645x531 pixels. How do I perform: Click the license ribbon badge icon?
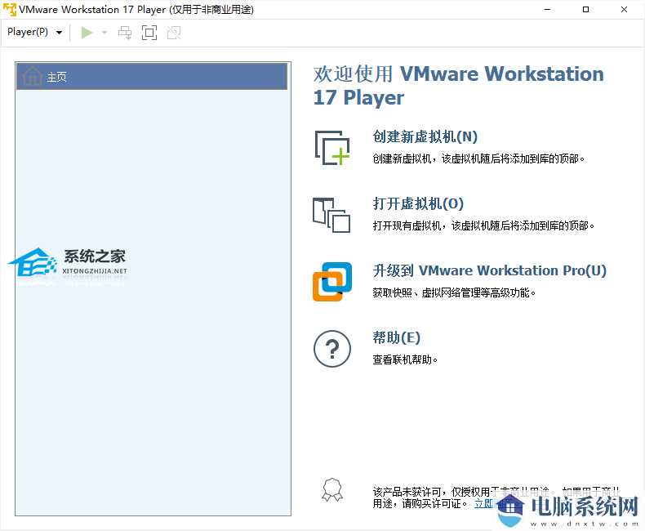click(x=332, y=490)
